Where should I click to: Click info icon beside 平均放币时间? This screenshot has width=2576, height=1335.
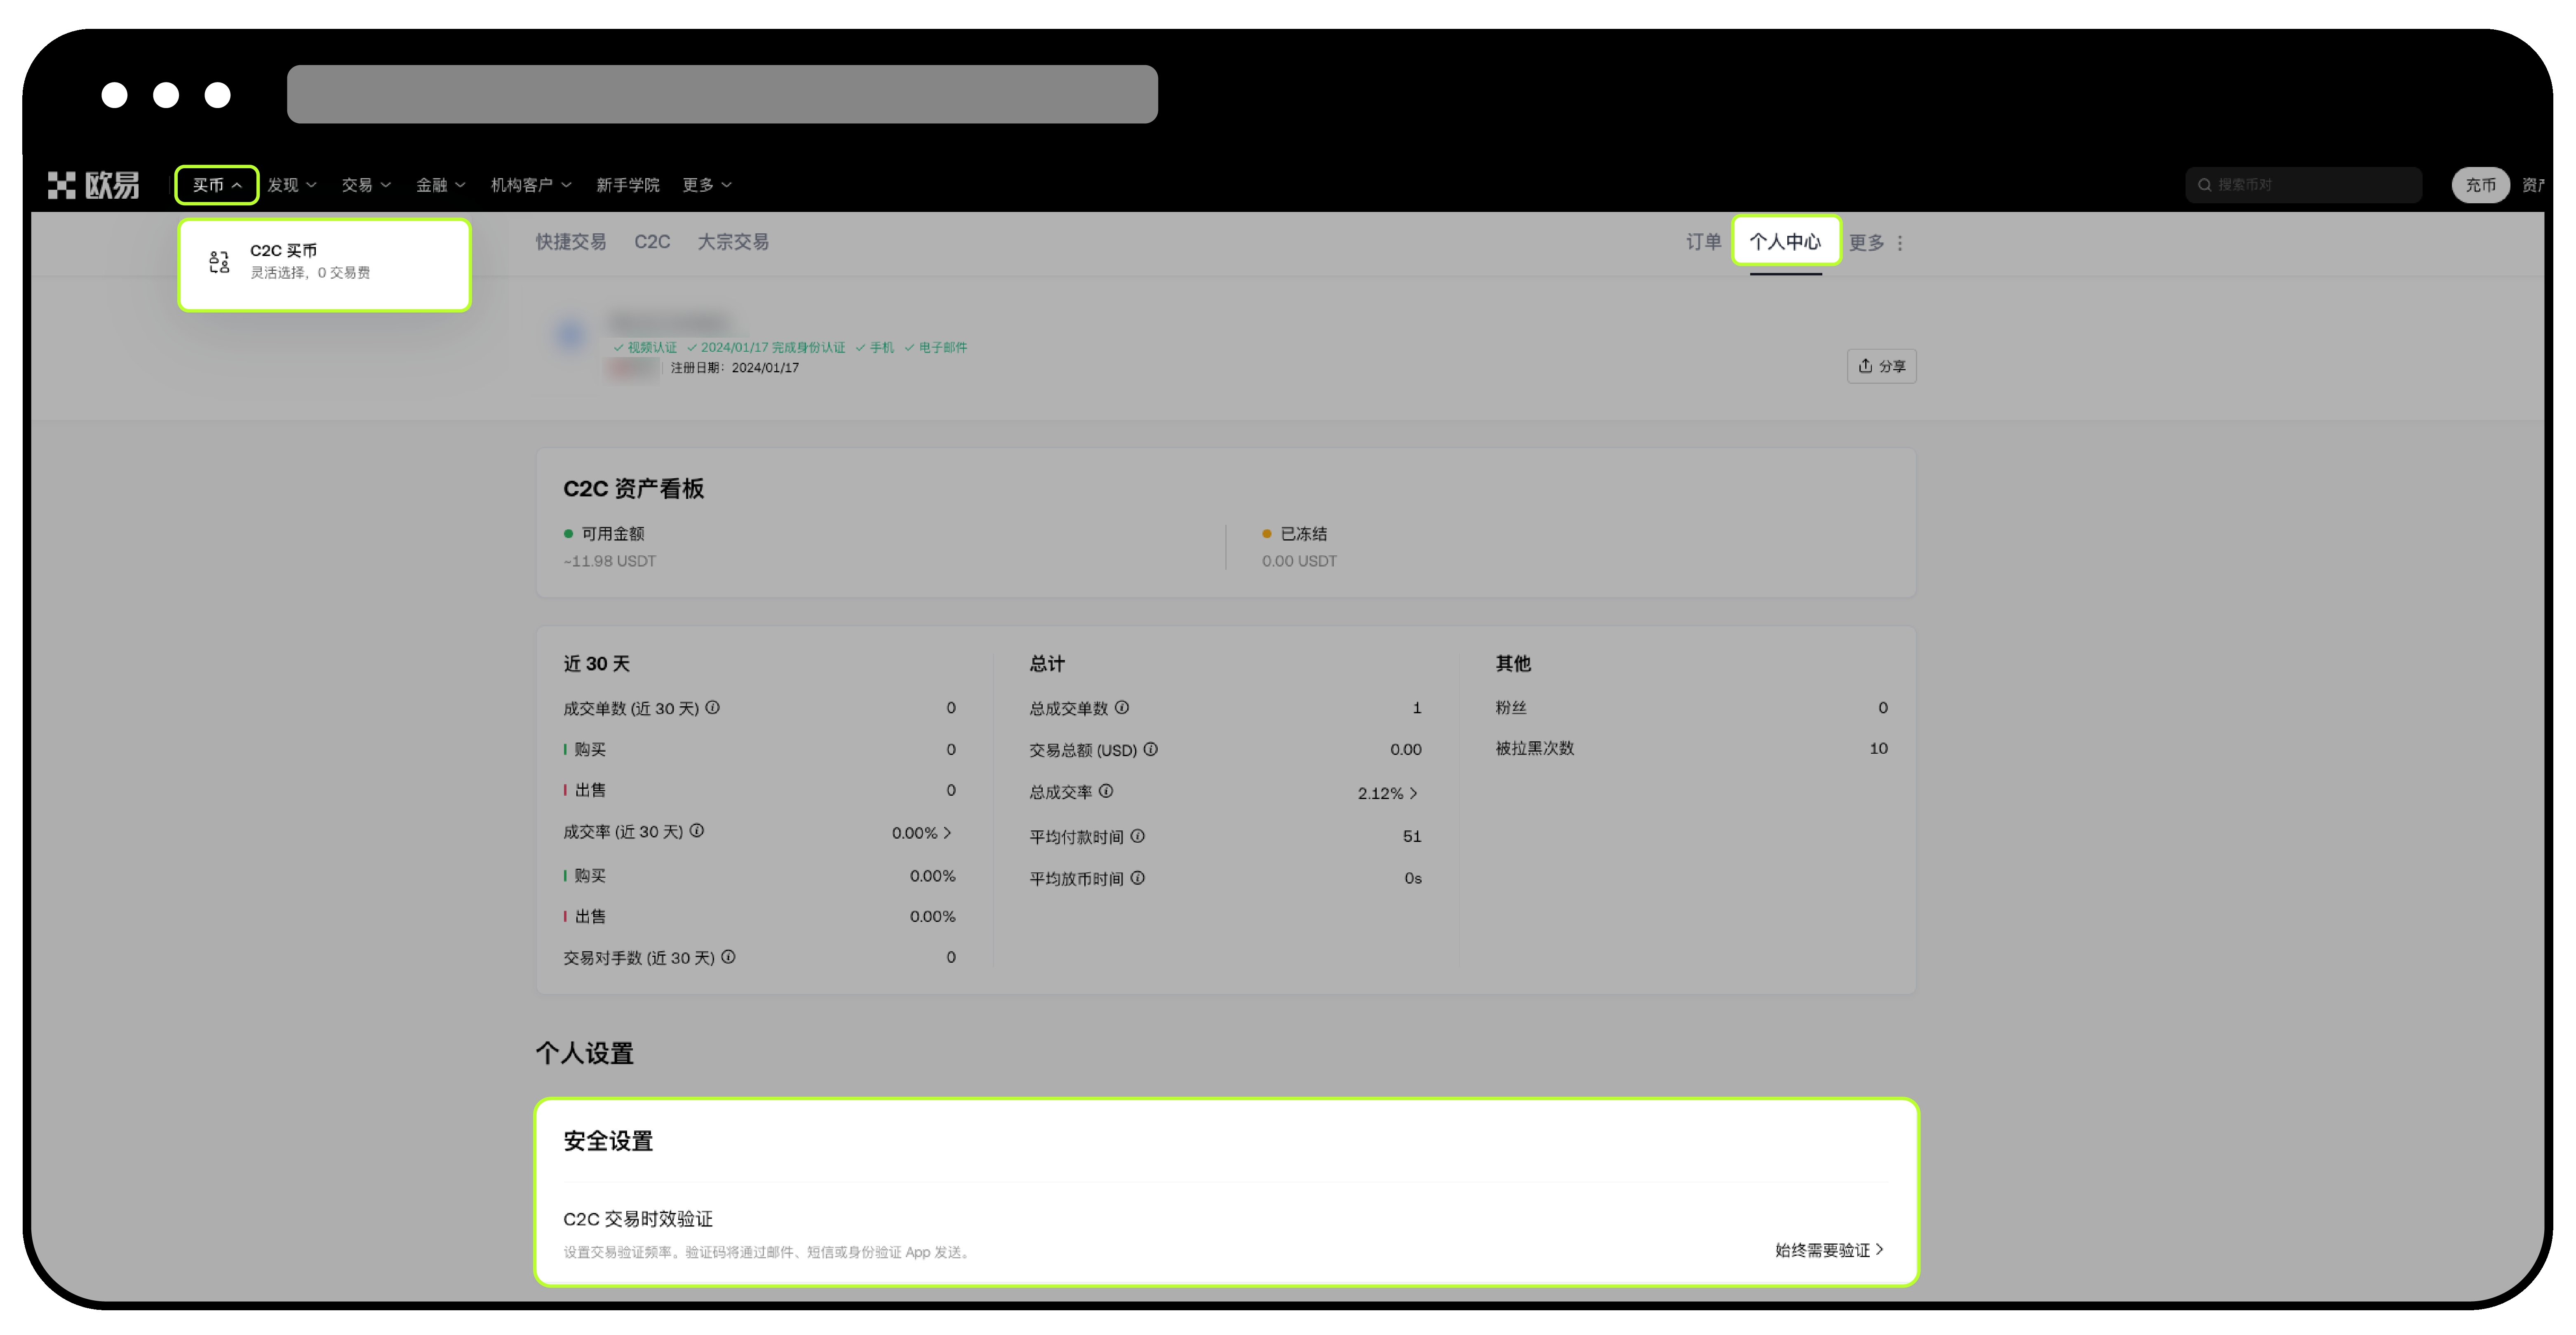pos(1138,878)
